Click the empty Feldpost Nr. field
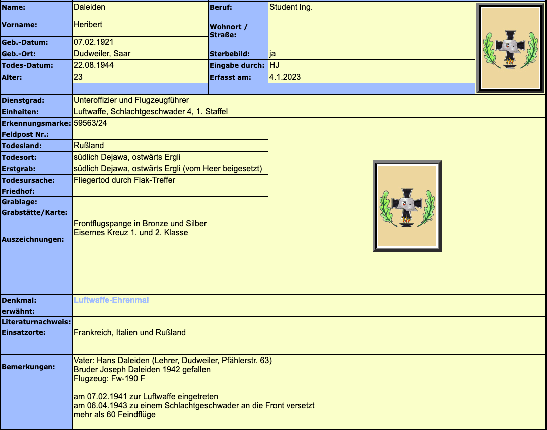The image size is (547, 430). click(170, 134)
